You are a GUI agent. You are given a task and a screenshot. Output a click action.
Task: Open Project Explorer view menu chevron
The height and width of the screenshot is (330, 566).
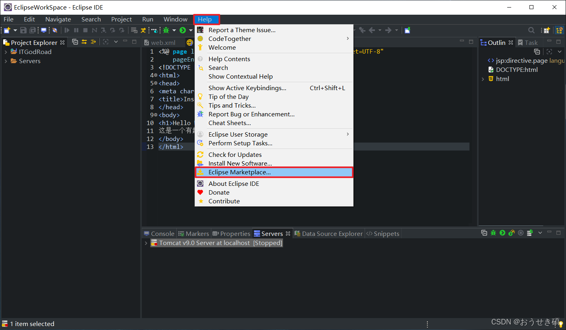116,42
